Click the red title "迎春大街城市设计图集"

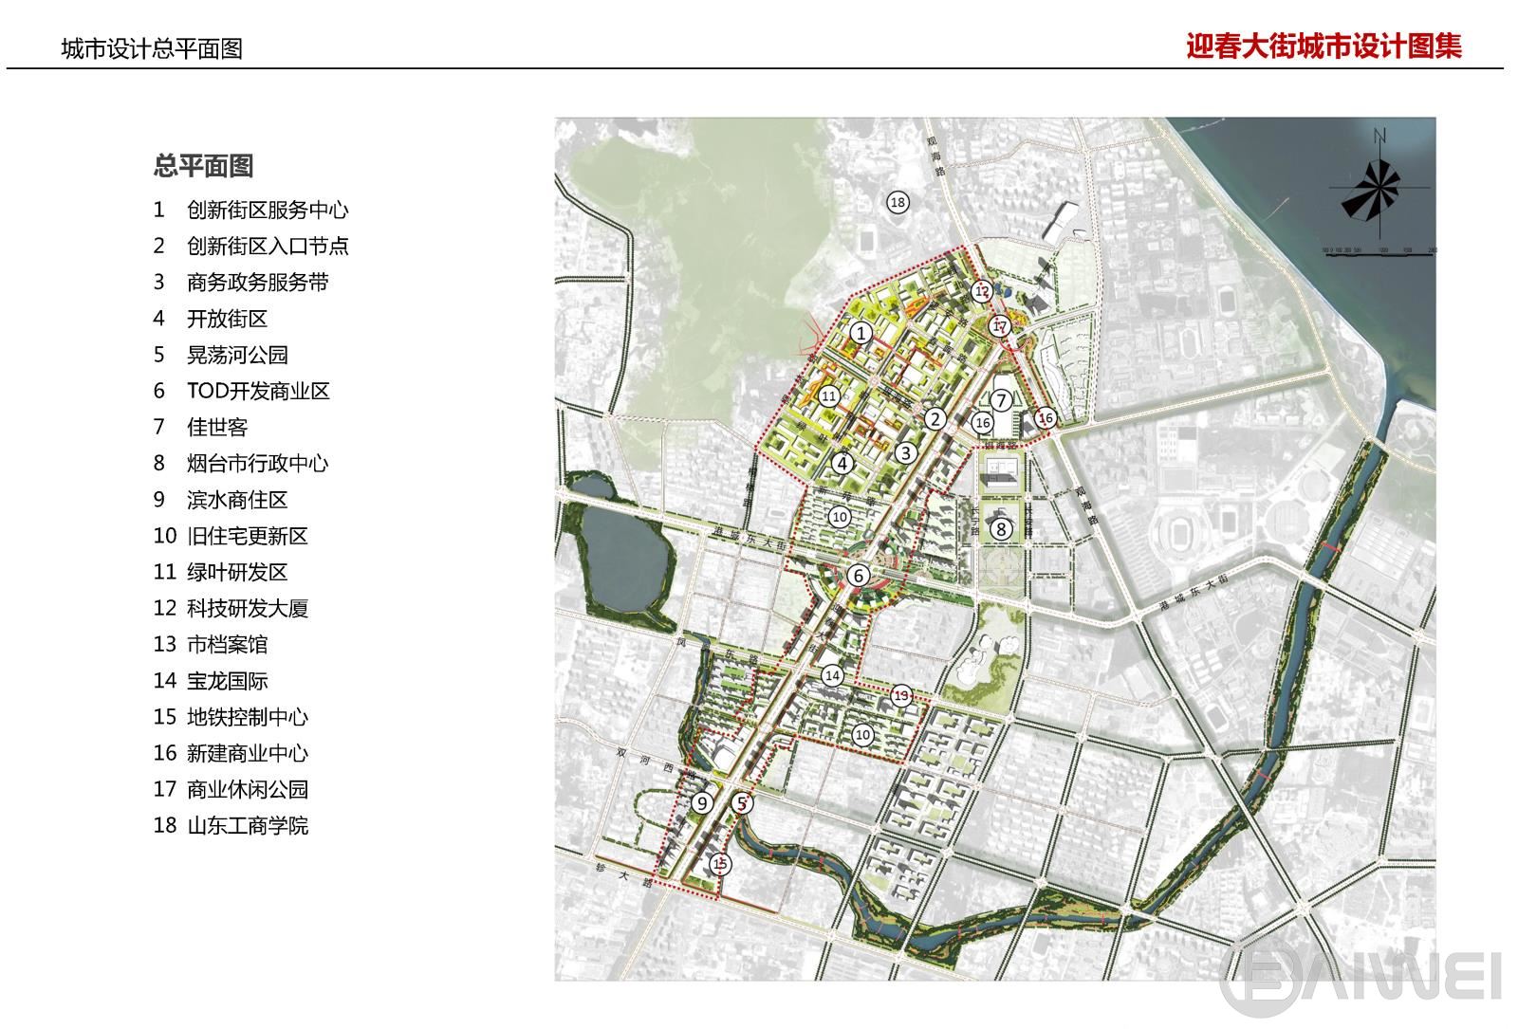pyautogui.click(x=1324, y=46)
